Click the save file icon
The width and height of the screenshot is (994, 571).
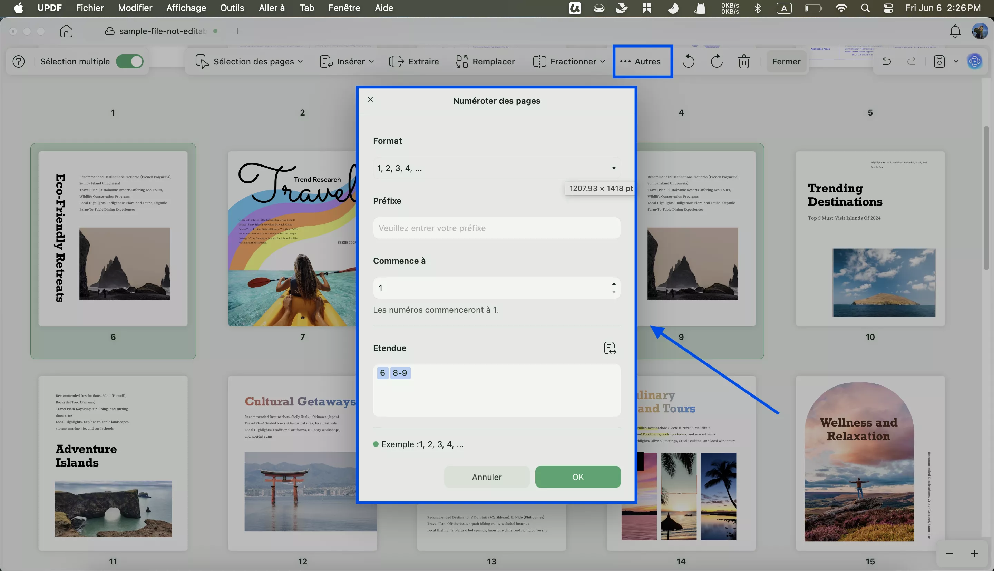click(x=939, y=62)
